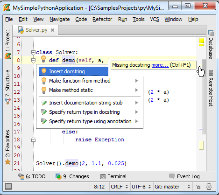Open the Refactor menu
Viewport: 219px width, 195px height.
(x=102, y=19)
